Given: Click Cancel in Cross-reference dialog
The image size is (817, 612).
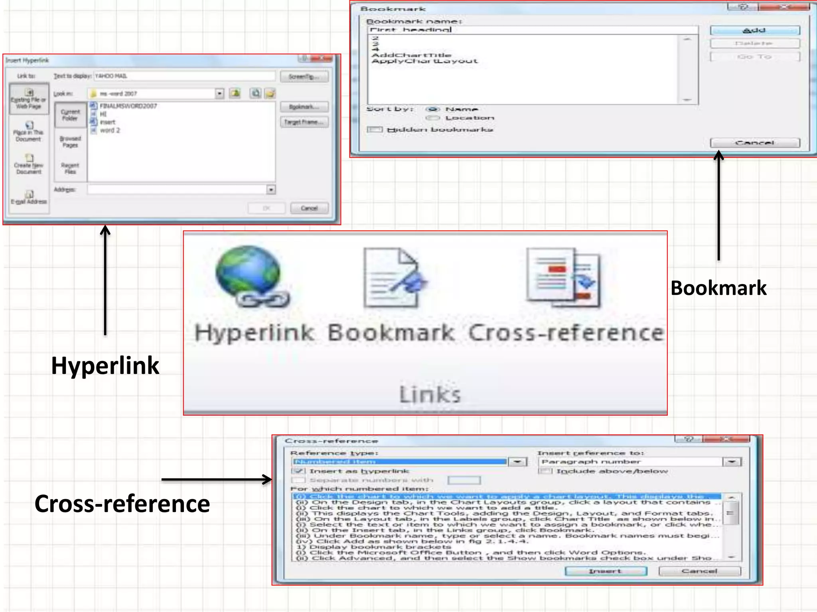Looking at the screenshot, I should pos(700,571).
